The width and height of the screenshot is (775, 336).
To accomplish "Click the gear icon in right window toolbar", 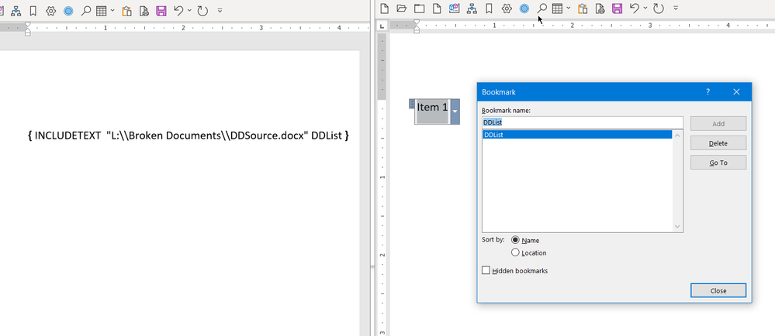I will coord(507,9).
